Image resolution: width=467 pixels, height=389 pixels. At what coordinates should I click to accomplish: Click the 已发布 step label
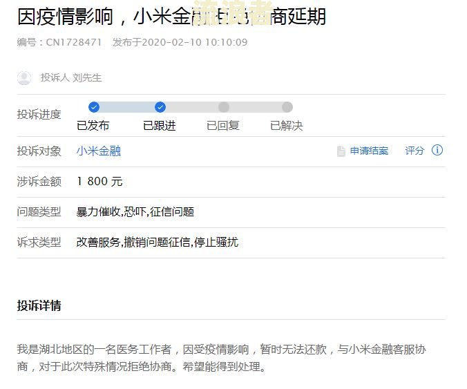coord(93,126)
